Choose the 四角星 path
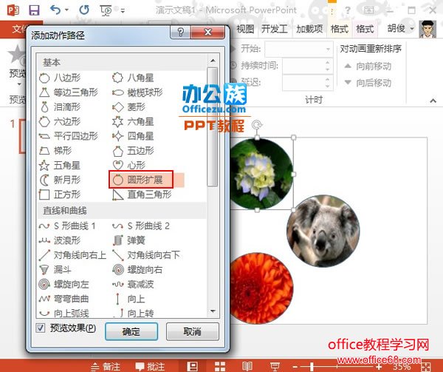Screen dimensions: 443x372 pyautogui.click(x=133, y=136)
